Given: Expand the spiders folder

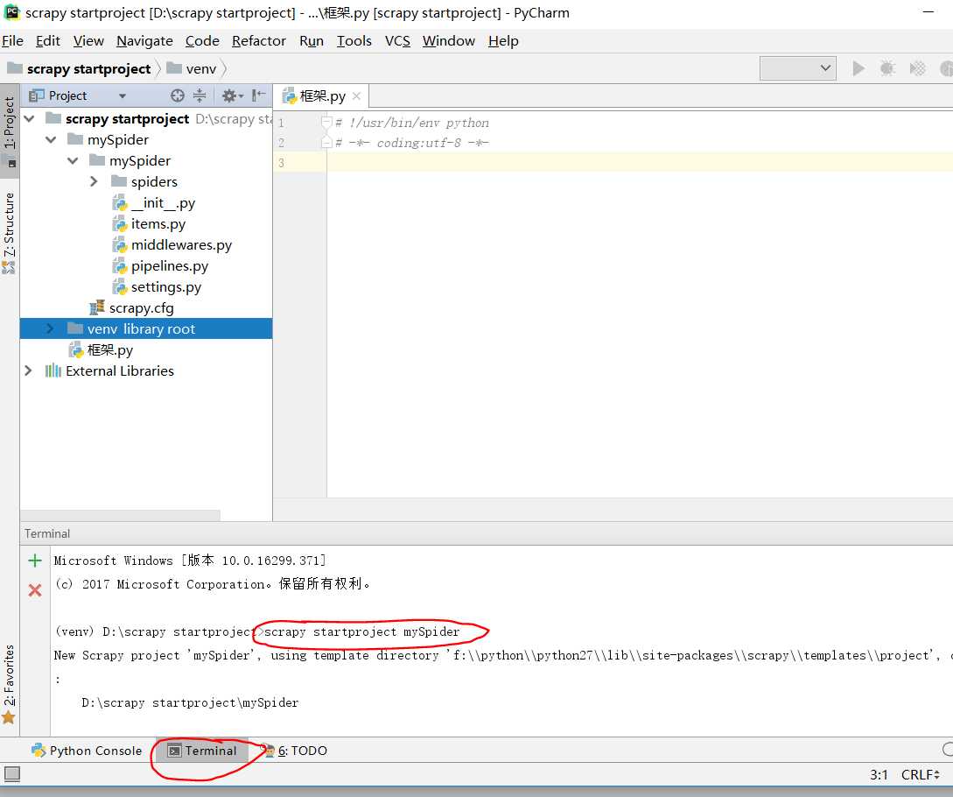Looking at the screenshot, I should click(x=94, y=181).
